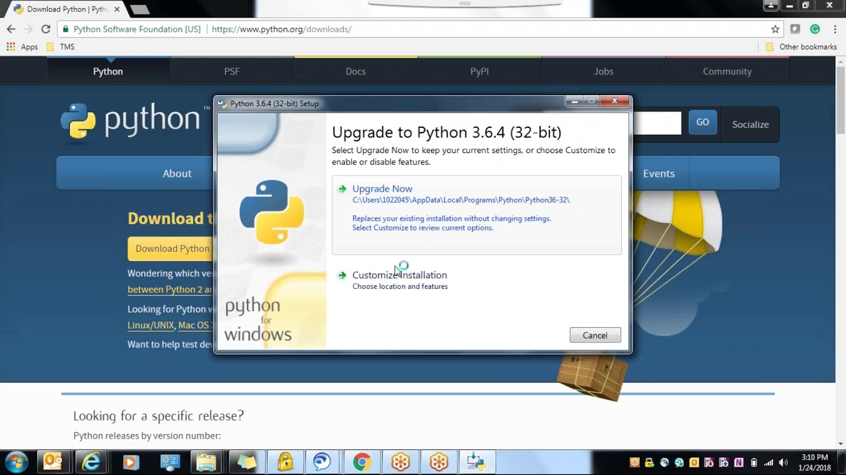The image size is (846, 475).
Task: Click the yellow Download Python button
Action: (x=171, y=249)
